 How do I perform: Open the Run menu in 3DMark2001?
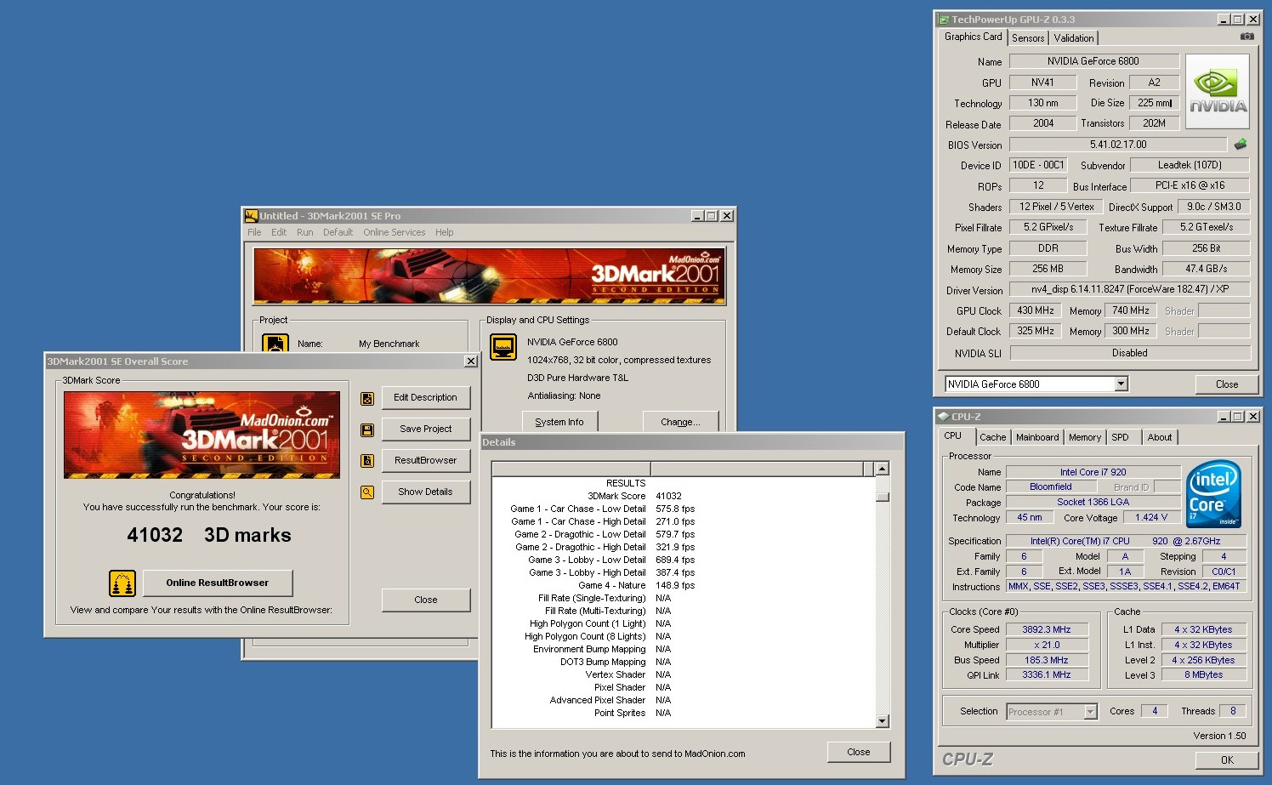(304, 232)
